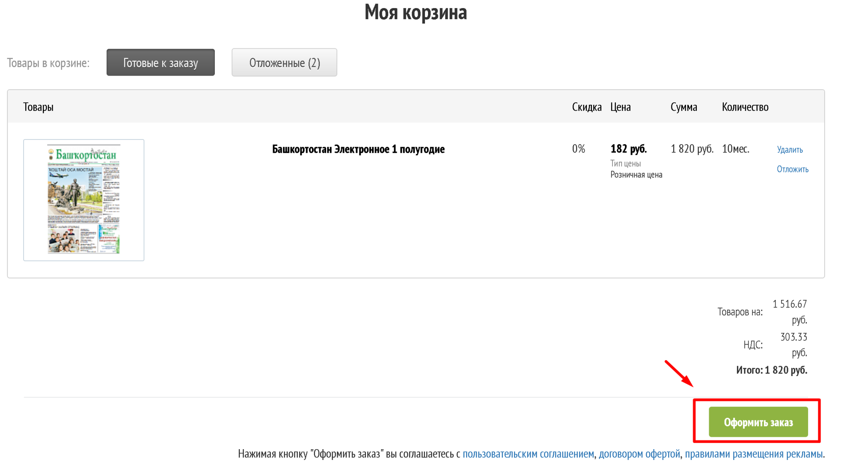Viewport: 856px width, 465px height.
Task: Open the Отложенные (2) tab
Action: point(284,62)
